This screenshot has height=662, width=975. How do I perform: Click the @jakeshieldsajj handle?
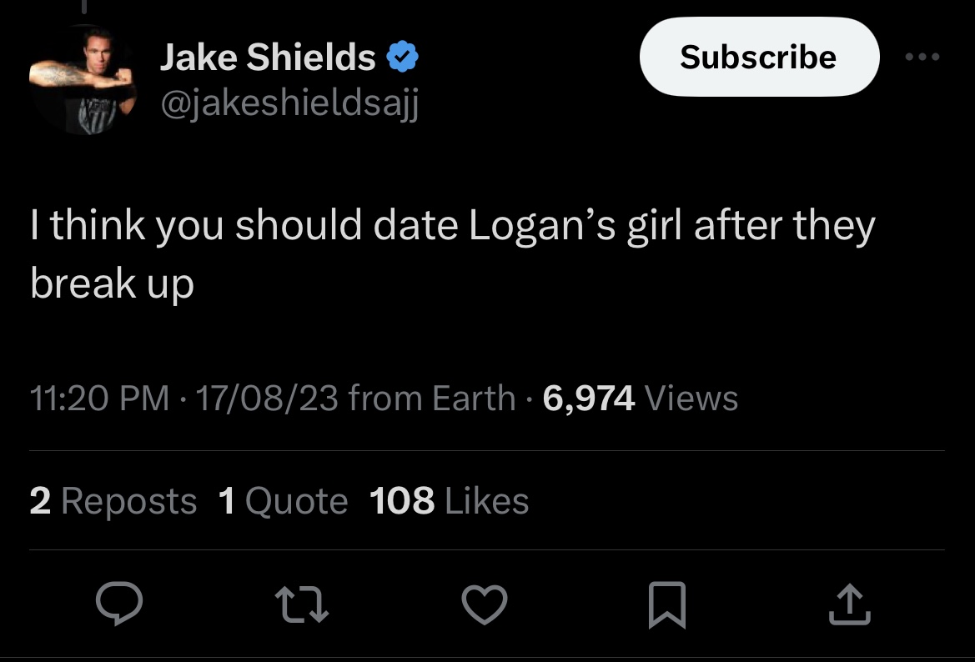(289, 103)
